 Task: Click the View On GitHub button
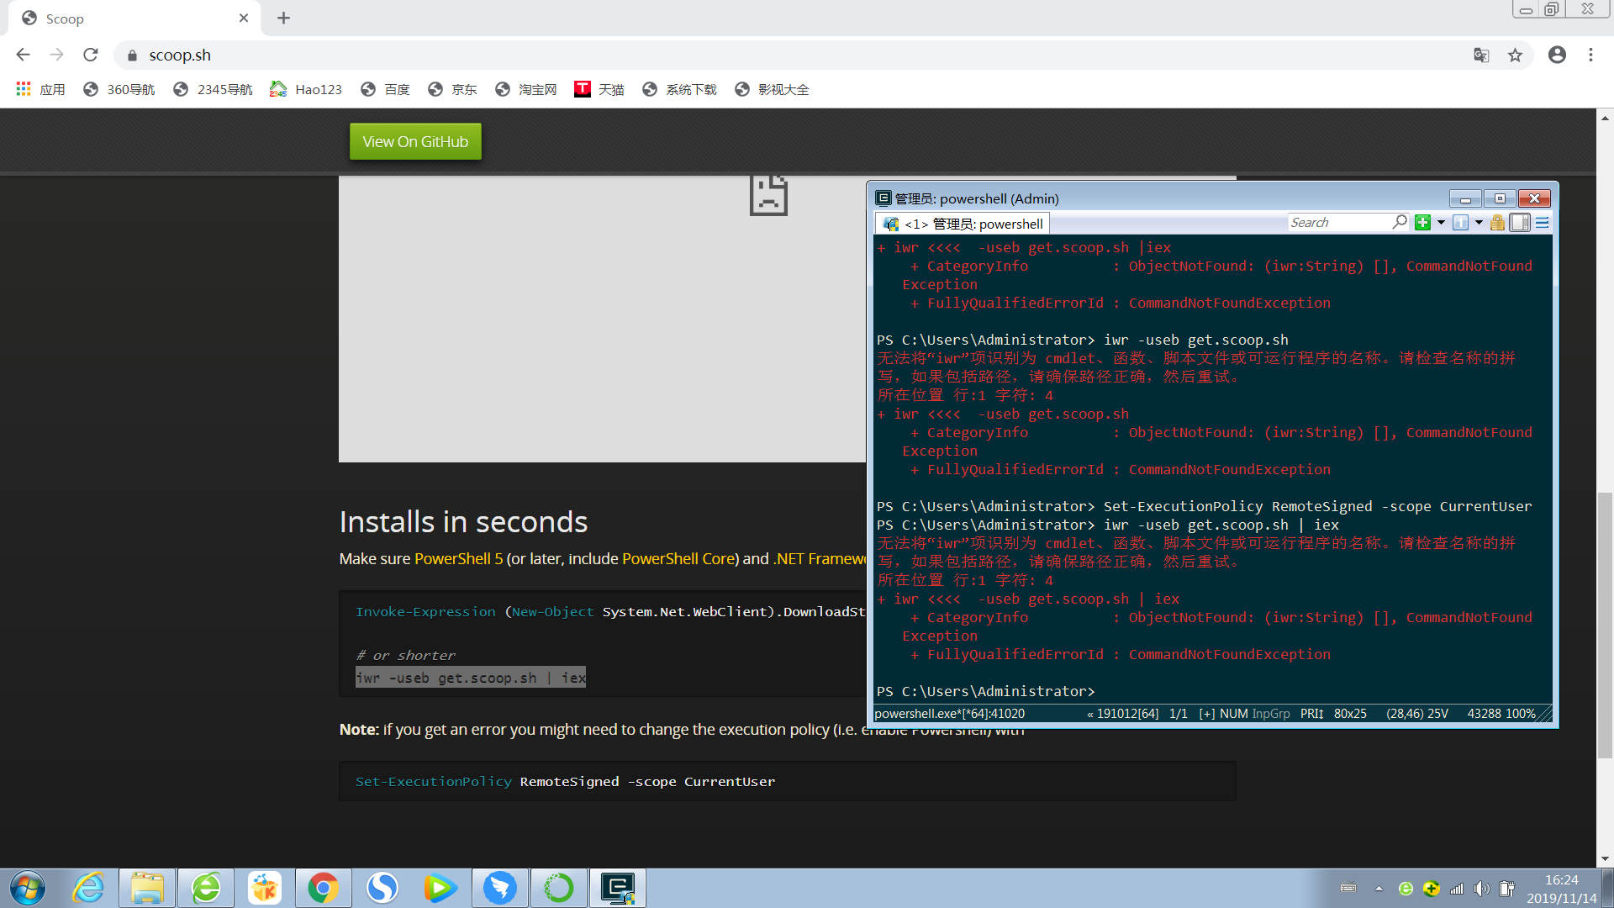(415, 141)
